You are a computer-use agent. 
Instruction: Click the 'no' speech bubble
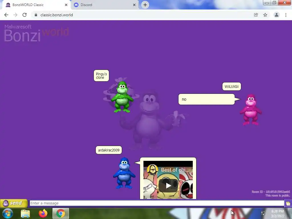tap(206, 99)
